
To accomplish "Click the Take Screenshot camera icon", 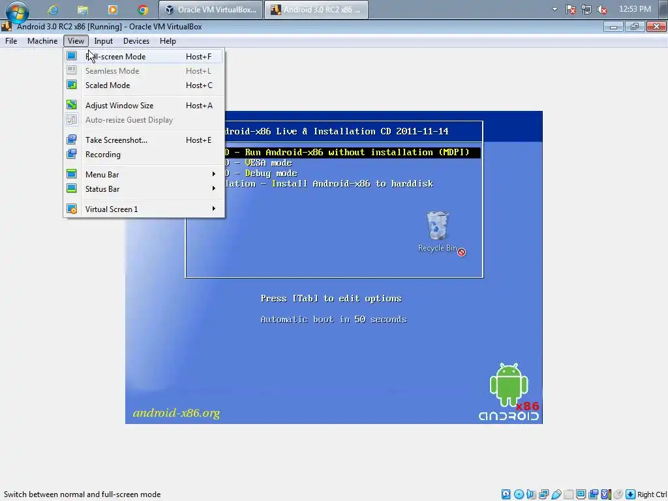I will pos(72,140).
